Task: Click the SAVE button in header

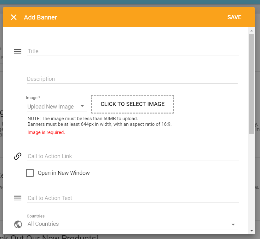Action: tap(234, 17)
